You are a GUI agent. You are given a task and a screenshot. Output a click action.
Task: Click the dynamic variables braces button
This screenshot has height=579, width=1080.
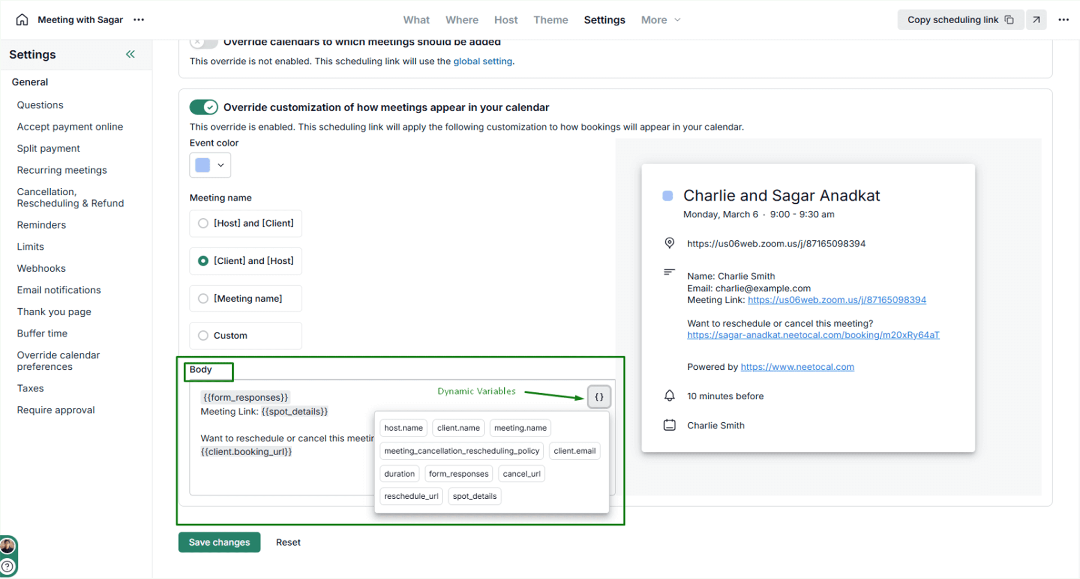(x=599, y=397)
